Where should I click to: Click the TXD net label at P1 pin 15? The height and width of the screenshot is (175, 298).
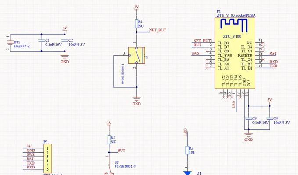pos(274,66)
